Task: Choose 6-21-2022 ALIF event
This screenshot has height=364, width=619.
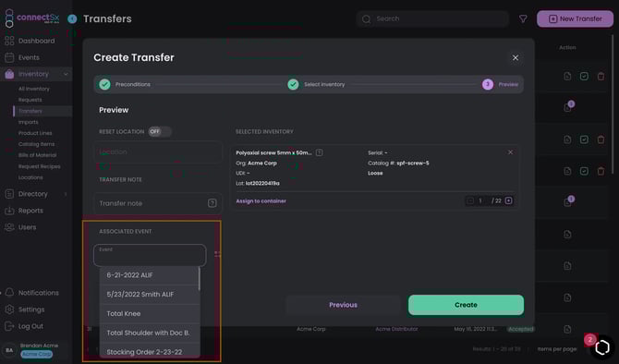Action: tap(150, 275)
